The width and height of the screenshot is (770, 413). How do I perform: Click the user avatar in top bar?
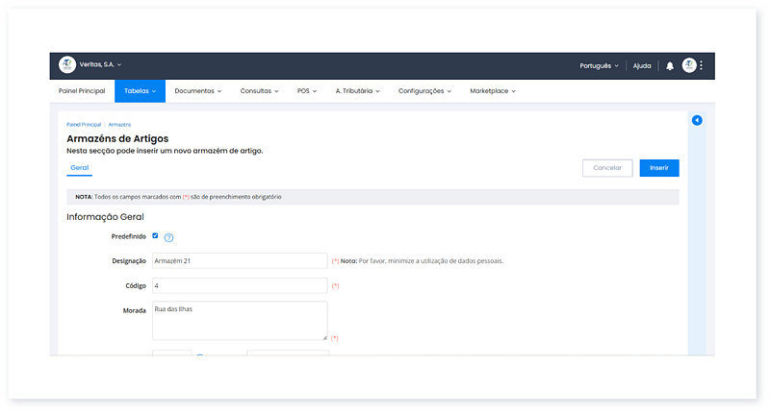click(689, 65)
